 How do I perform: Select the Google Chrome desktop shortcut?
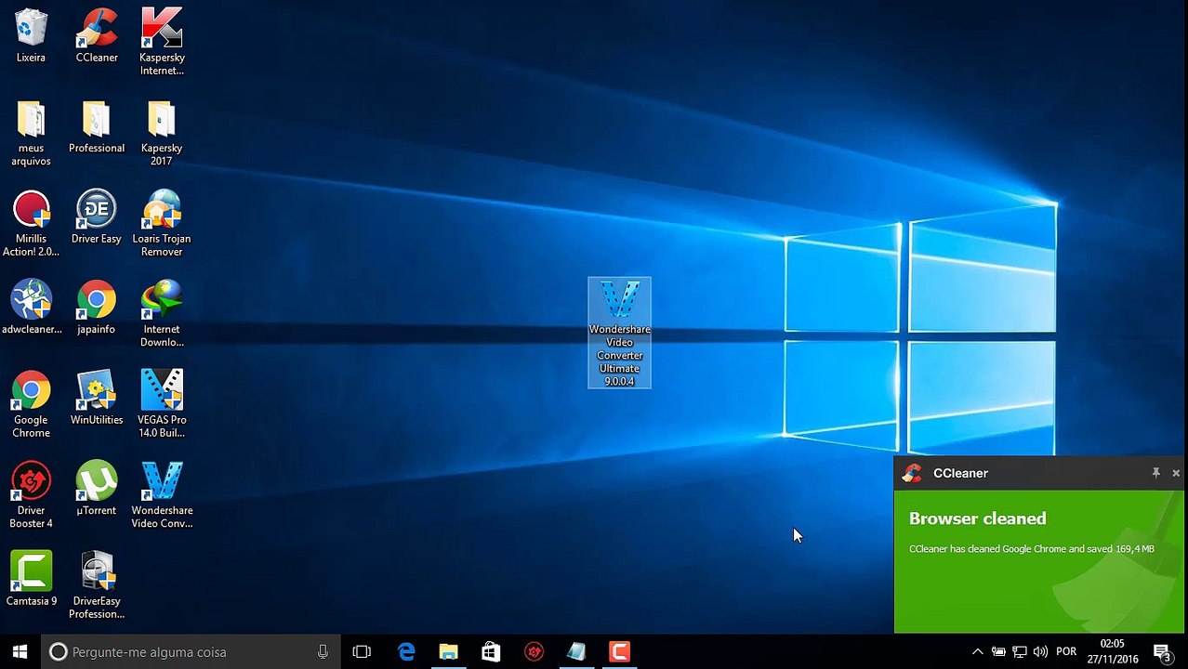(31, 404)
